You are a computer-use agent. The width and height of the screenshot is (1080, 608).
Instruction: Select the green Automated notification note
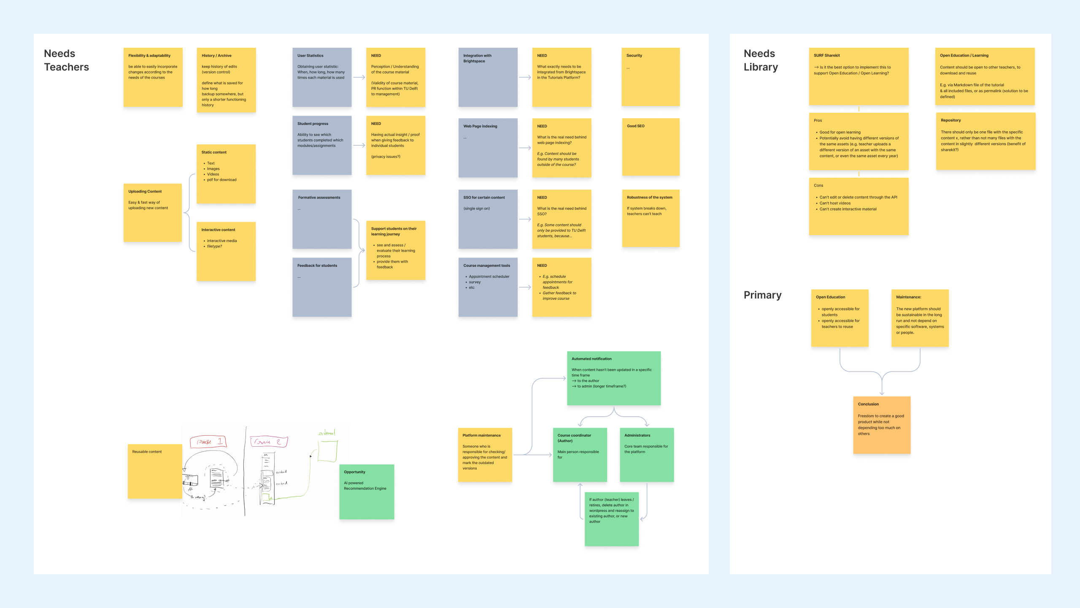(x=614, y=378)
